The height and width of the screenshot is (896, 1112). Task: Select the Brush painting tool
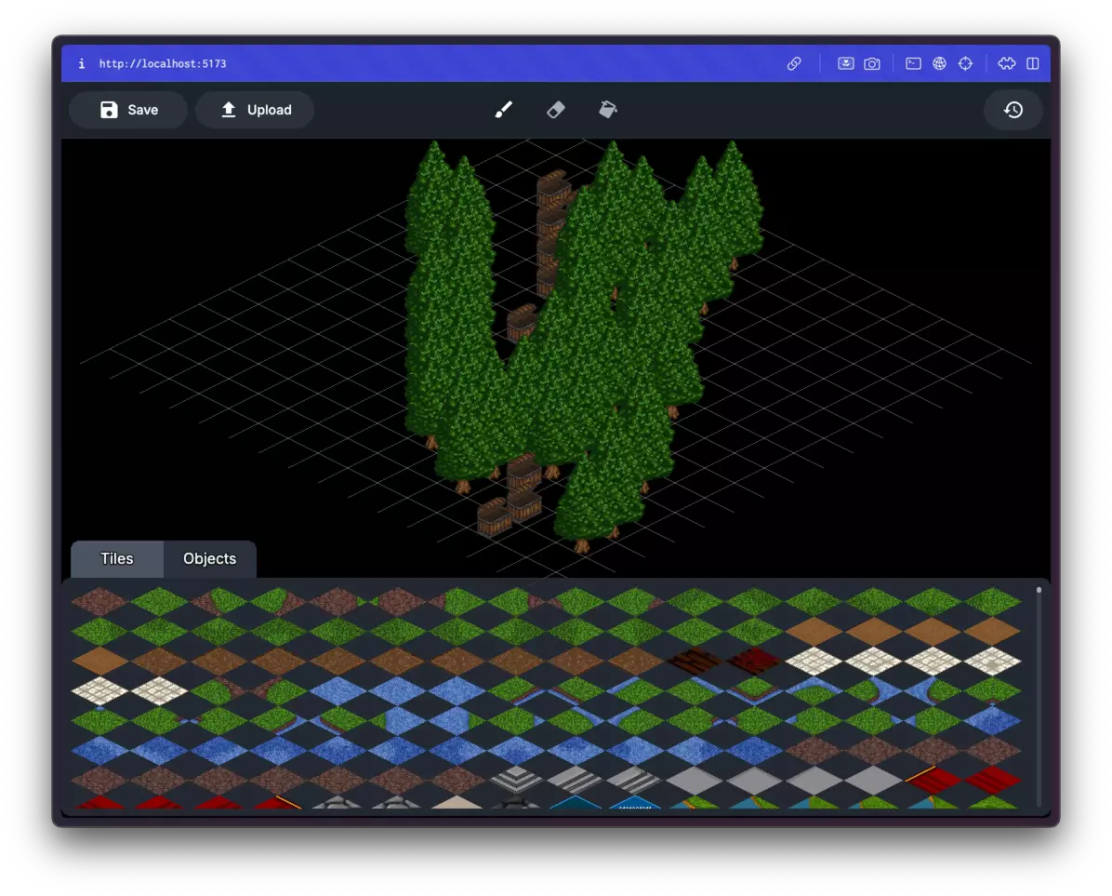(x=503, y=109)
